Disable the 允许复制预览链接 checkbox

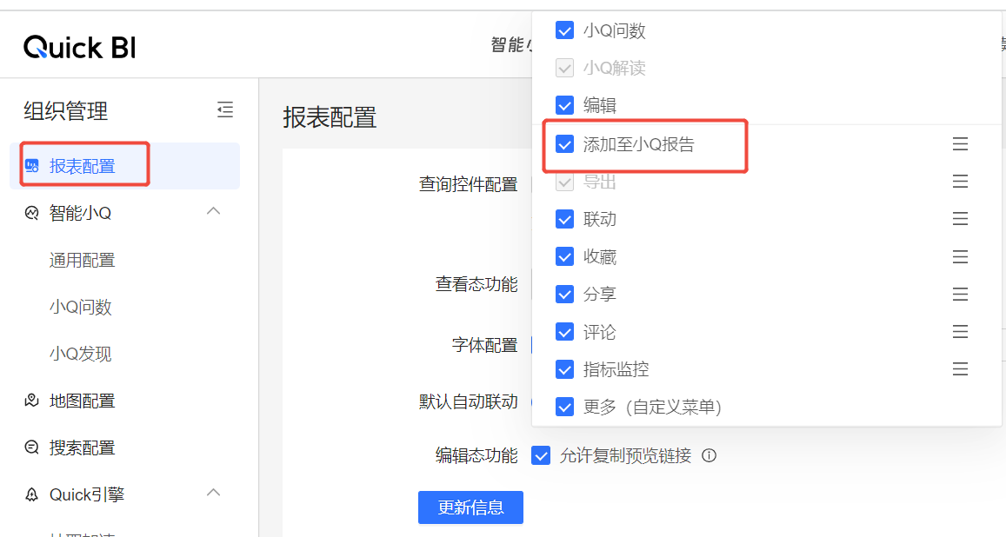pos(541,455)
